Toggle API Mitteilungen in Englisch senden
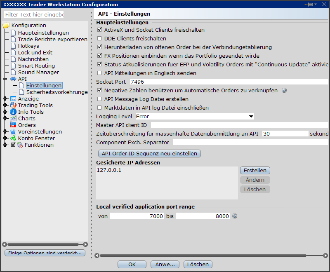The width and height of the screenshot is (330, 272). click(99, 73)
